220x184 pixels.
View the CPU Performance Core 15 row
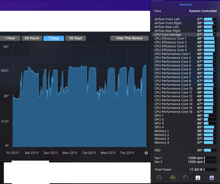(x=186, y=108)
